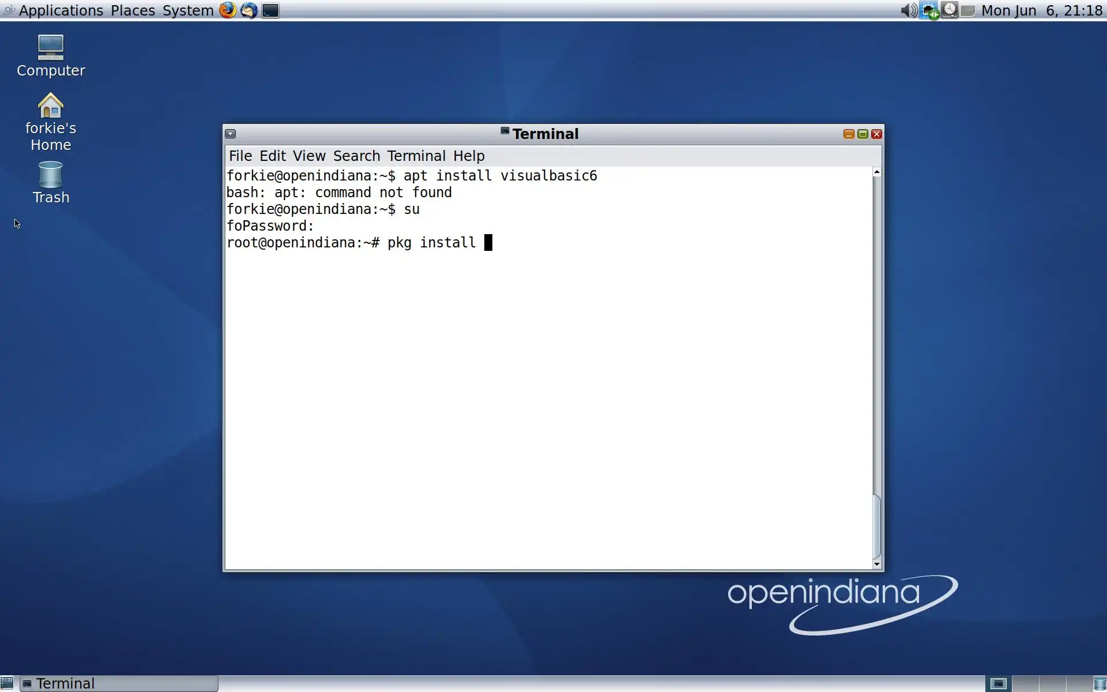Open the date and time calendar dropdown
This screenshot has width=1107, height=692.
click(1041, 10)
